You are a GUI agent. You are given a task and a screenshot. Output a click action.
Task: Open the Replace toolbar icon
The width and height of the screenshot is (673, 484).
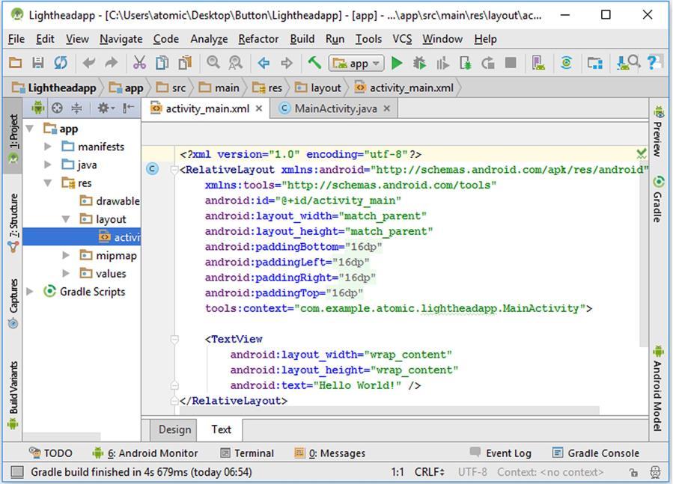coord(235,63)
